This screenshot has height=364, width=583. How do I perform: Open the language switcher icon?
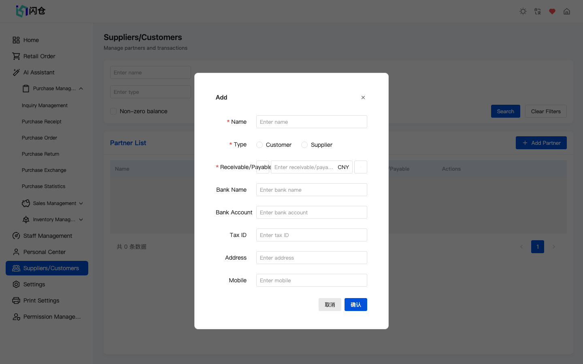pos(537,11)
